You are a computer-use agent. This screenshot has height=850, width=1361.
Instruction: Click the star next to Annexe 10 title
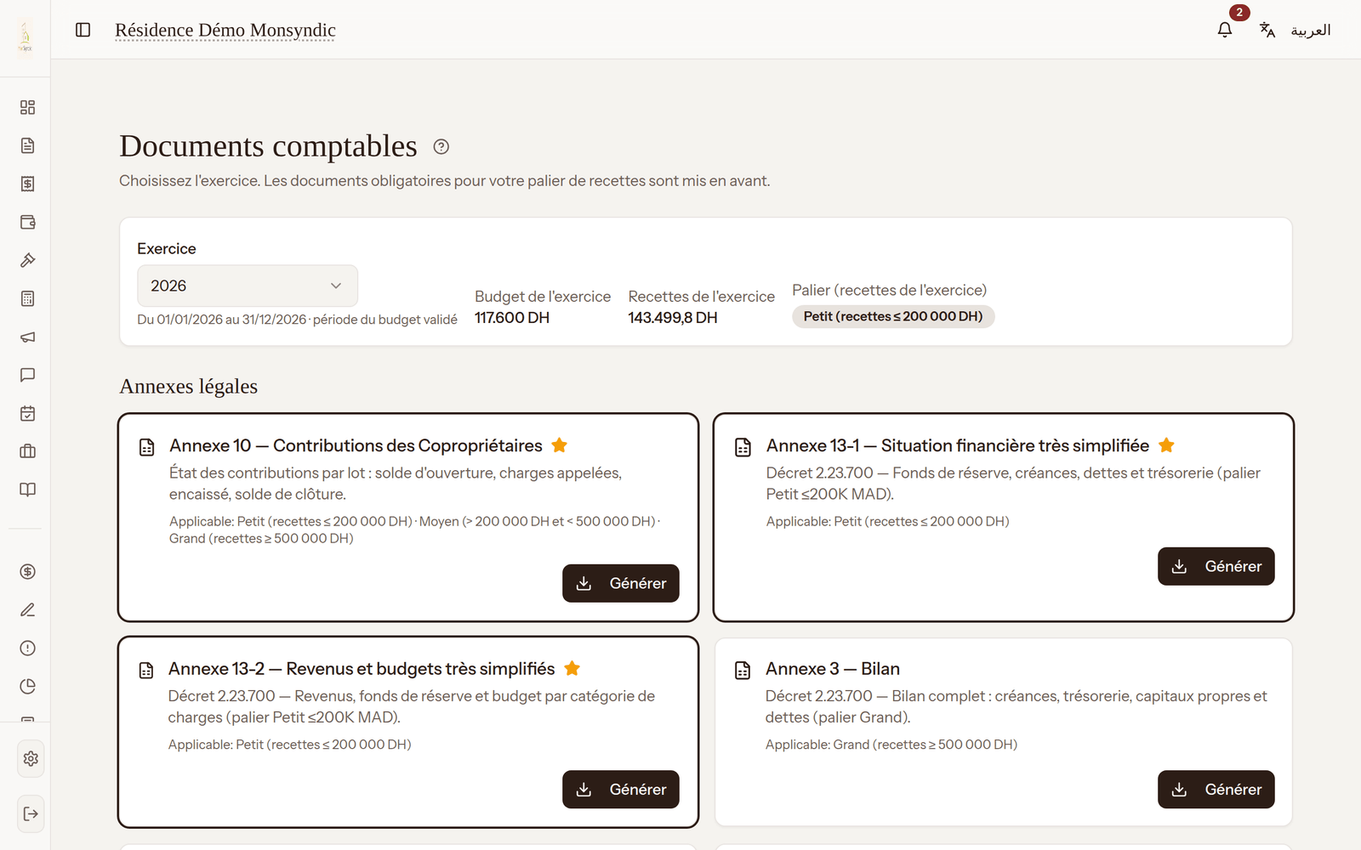point(559,445)
